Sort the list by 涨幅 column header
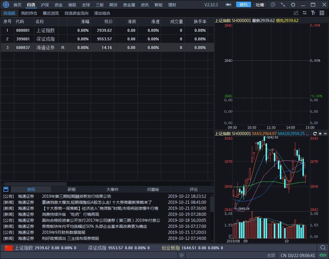 (85, 21)
